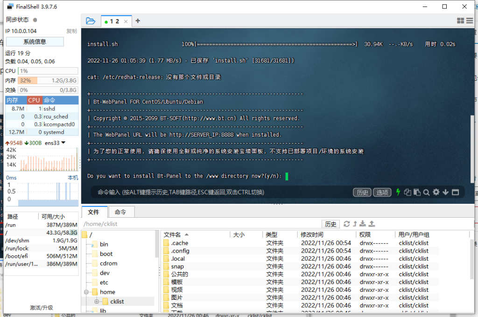Open terminal settings gear icon
The image size is (478, 317).
(436, 192)
